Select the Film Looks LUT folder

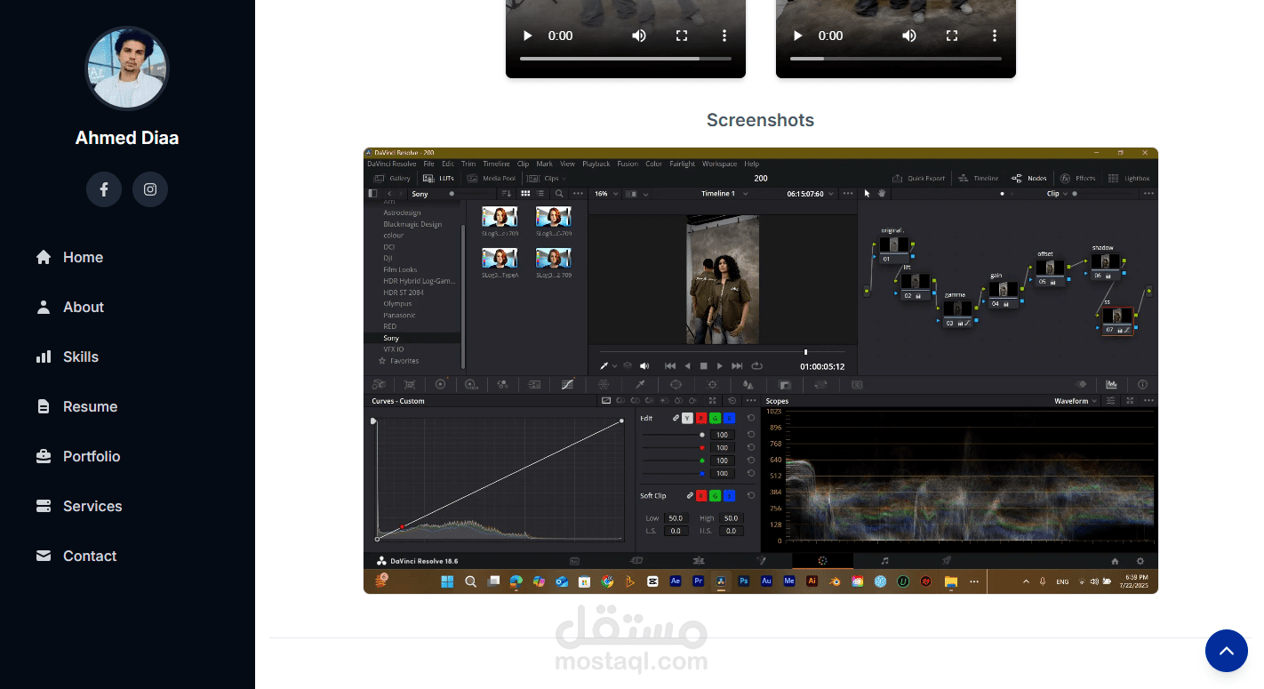click(400, 269)
